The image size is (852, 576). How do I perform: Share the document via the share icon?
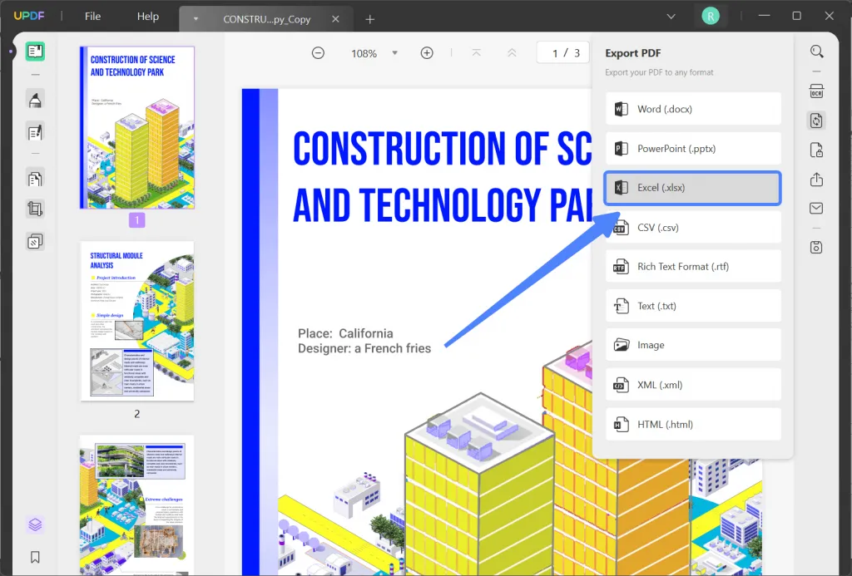tap(816, 179)
